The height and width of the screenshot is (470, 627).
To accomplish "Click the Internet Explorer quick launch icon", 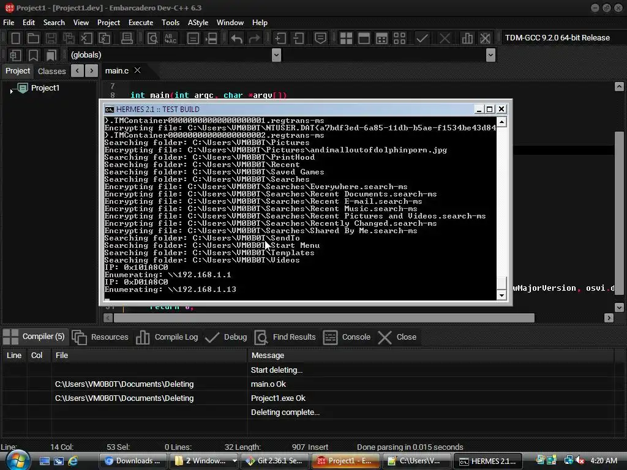I will pos(73,461).
